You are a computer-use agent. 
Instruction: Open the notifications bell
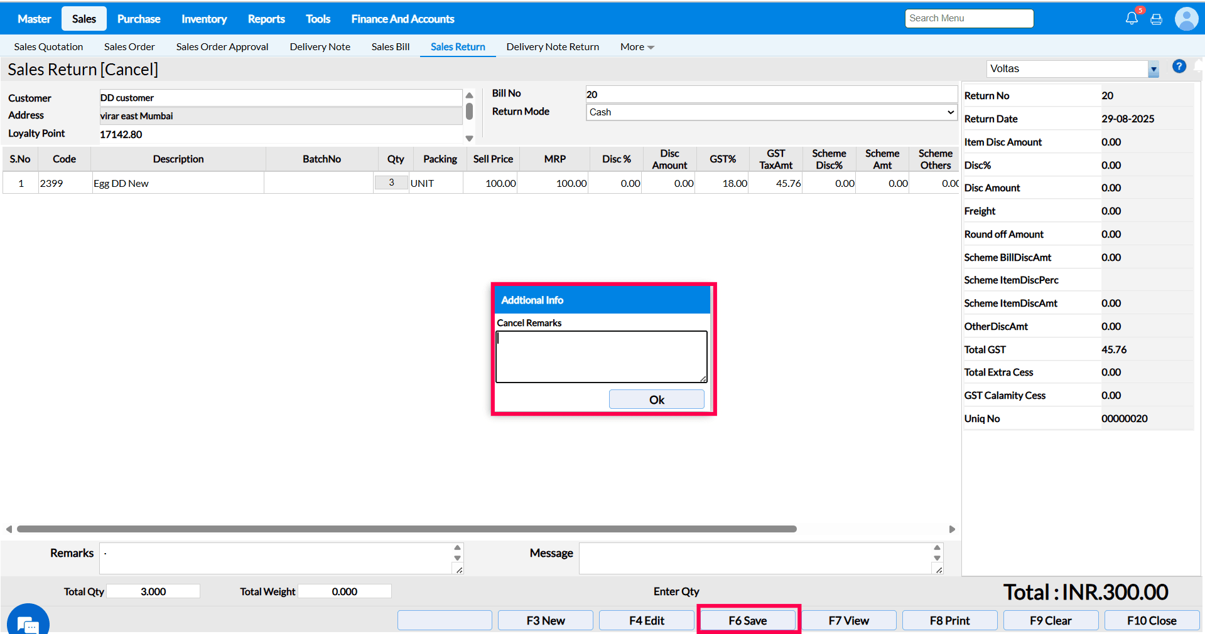pyautogui.click(x=1132, y=18)
